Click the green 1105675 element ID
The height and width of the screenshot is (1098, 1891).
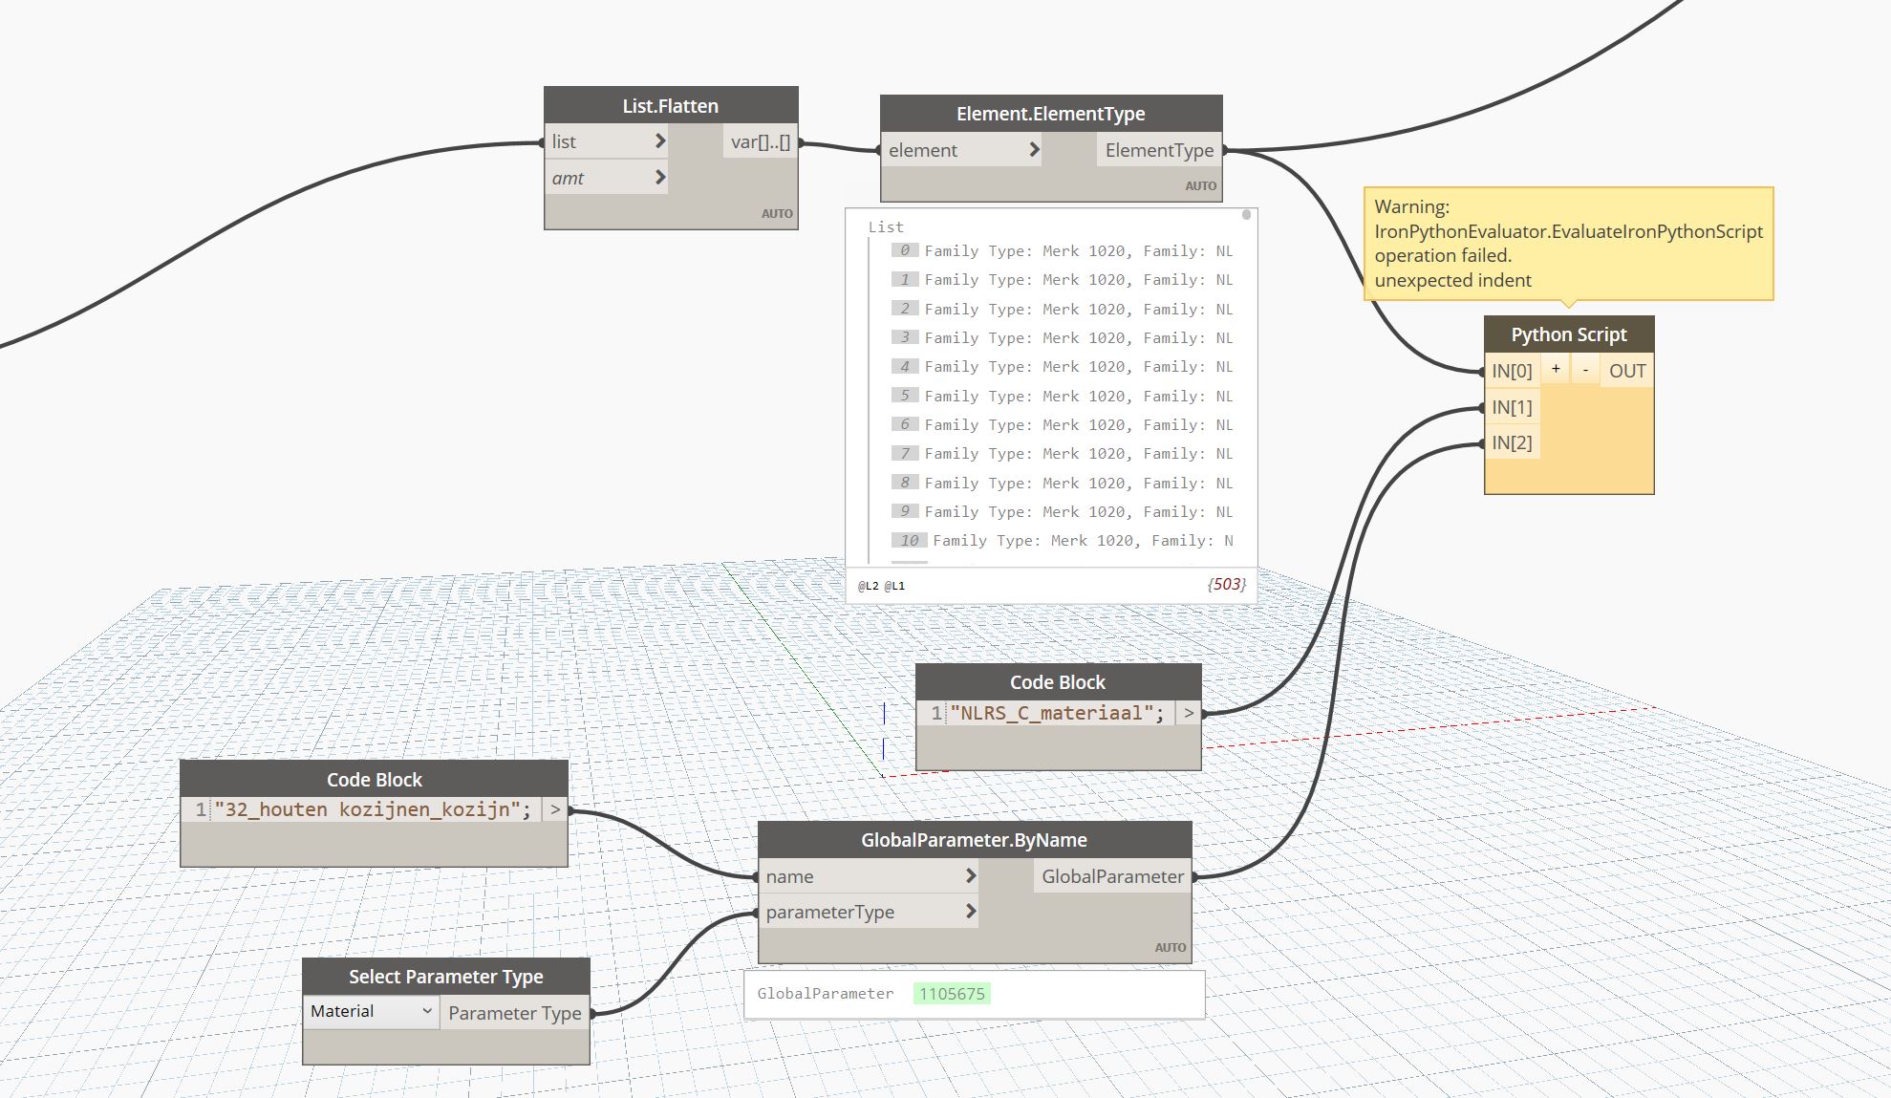[x=952, y=994]
